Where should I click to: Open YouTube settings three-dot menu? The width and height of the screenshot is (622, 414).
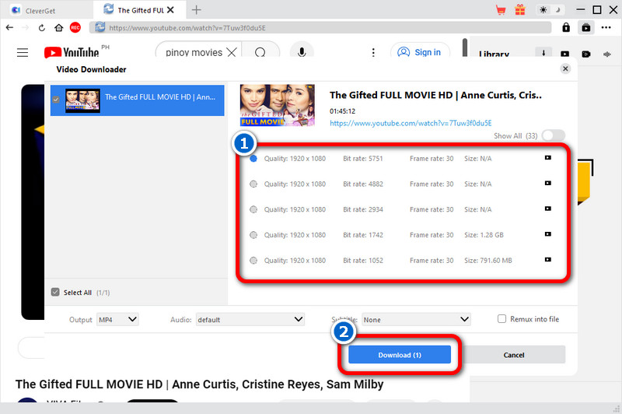point(373,52)
